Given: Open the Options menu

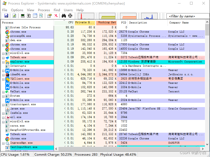Looking at the screenshot, I should (17, 10).
